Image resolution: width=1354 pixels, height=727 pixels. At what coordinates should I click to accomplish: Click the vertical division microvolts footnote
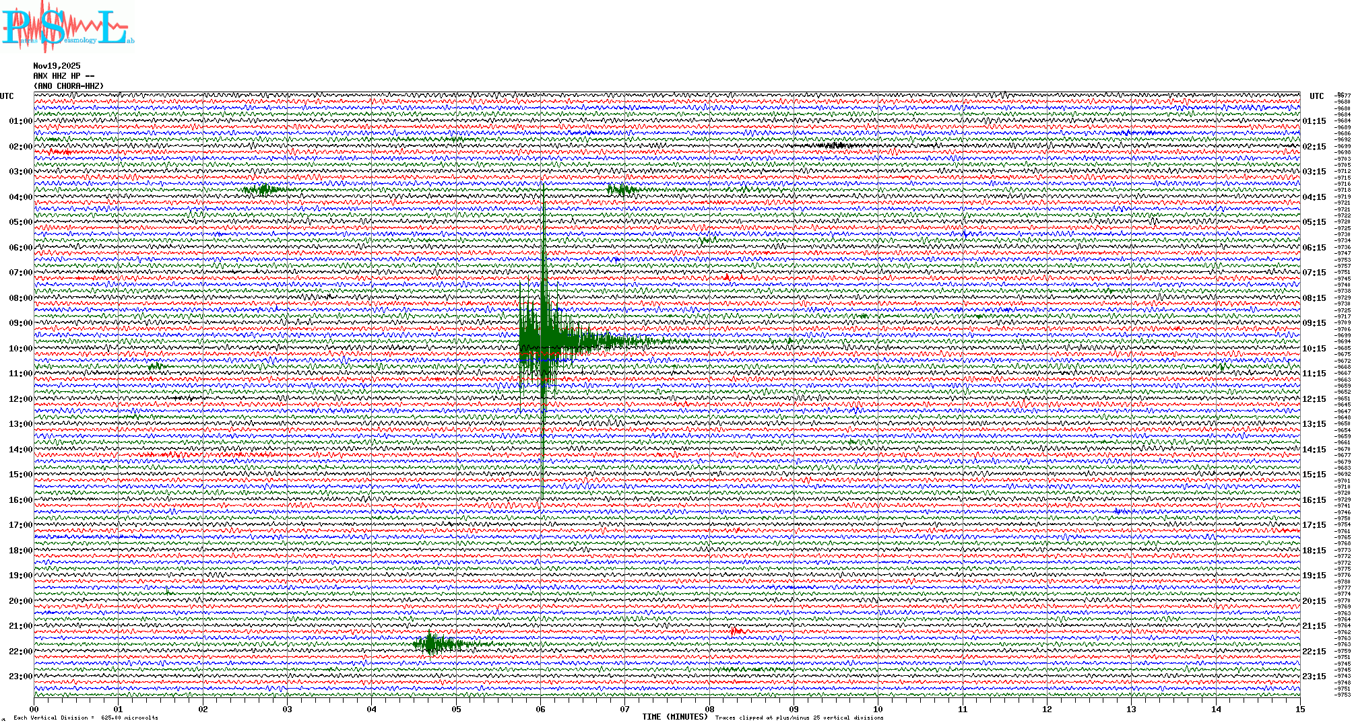coord(86,718)
